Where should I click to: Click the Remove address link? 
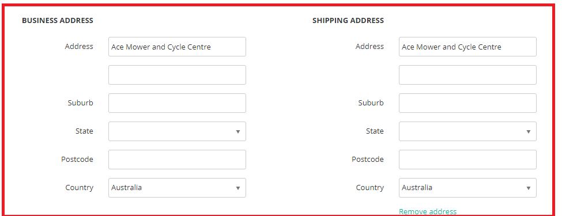(x=428, y=211)
